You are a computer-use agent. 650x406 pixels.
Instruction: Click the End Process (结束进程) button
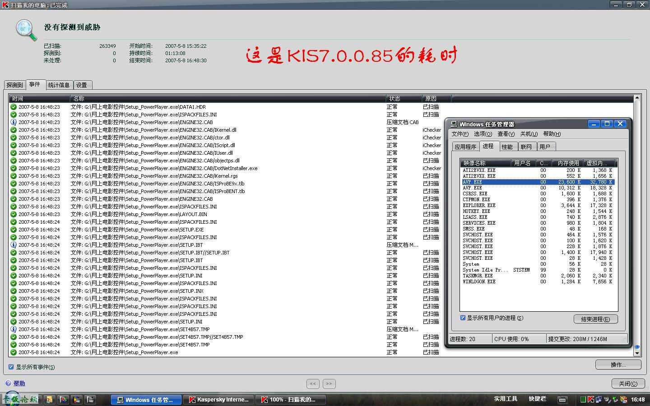[596, 319]
